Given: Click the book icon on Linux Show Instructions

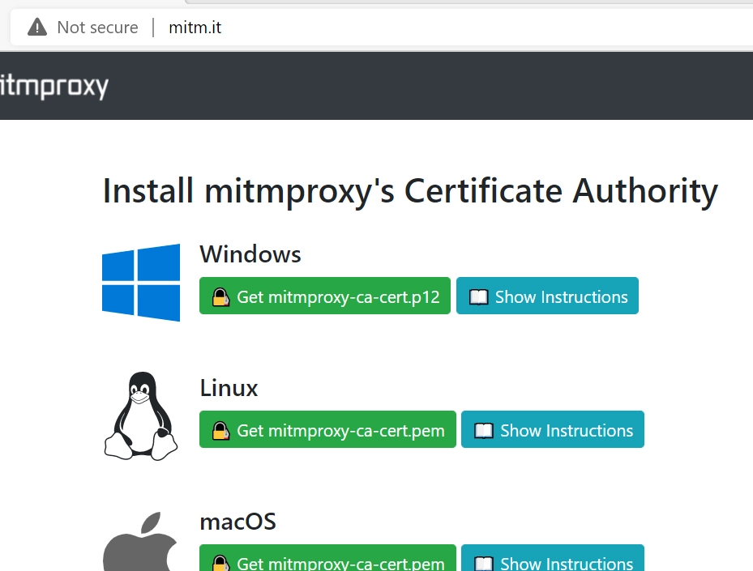Looking at the screenshot, I should (485, 430).
